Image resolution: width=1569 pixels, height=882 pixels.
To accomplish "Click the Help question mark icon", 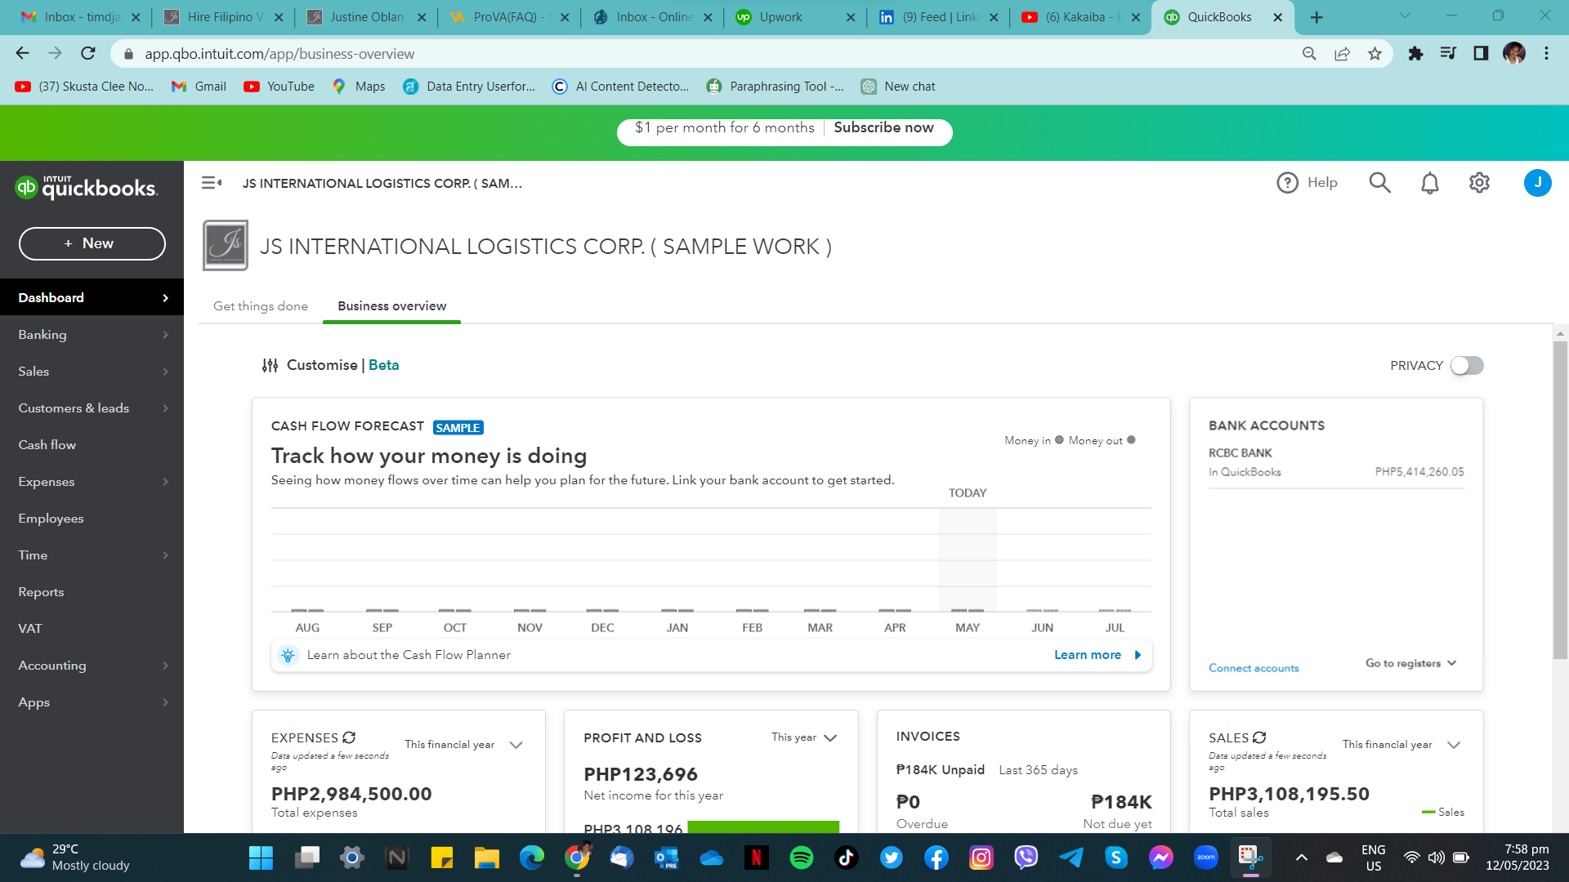I will [1287, 183].
